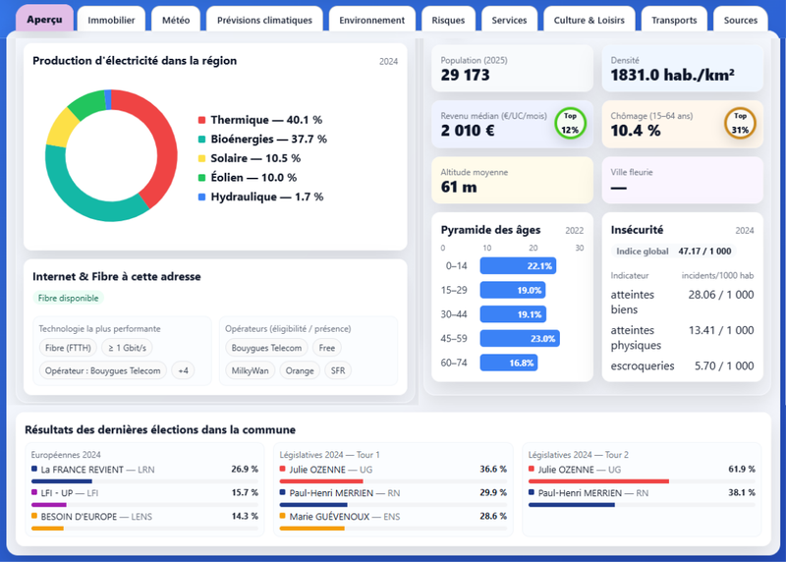This screenshot has height=562, width=786.
Task: Select the Prévisions climatiques tab
Action: [264, 20]
